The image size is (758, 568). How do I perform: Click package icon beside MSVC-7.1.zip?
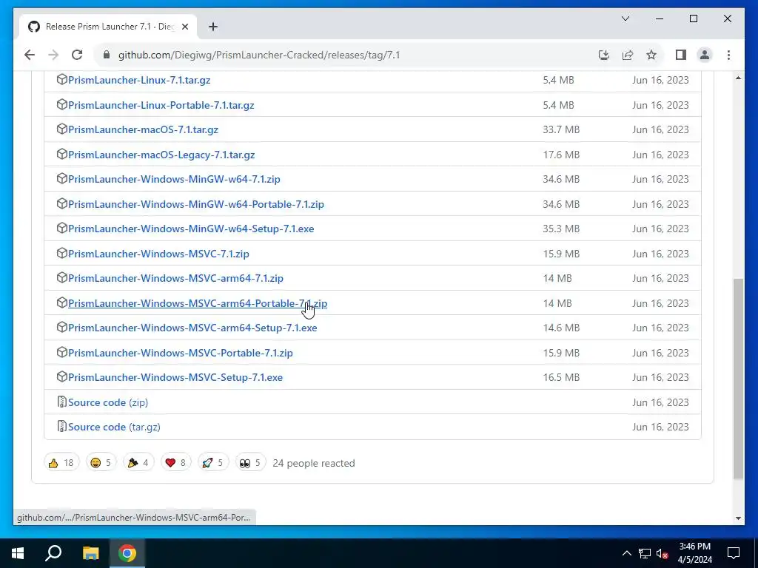click(62, 253)
